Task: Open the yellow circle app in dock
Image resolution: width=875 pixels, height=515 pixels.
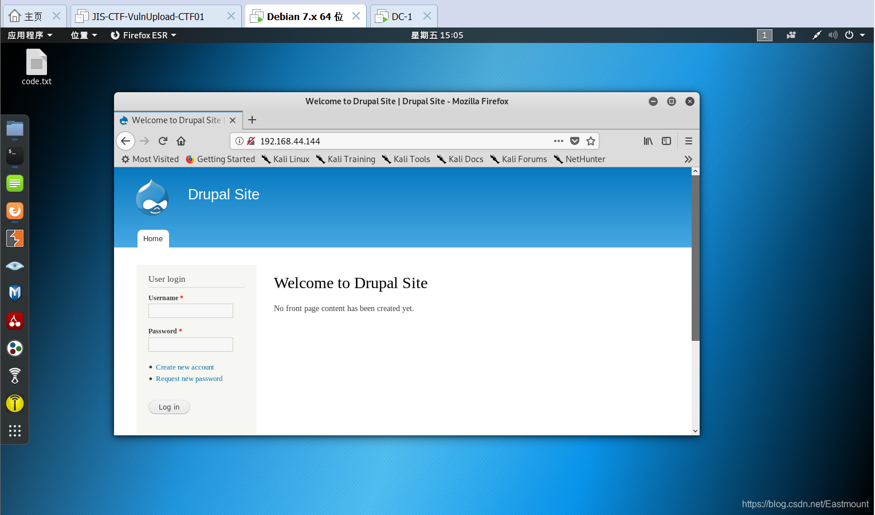Action: coord(15,403)
